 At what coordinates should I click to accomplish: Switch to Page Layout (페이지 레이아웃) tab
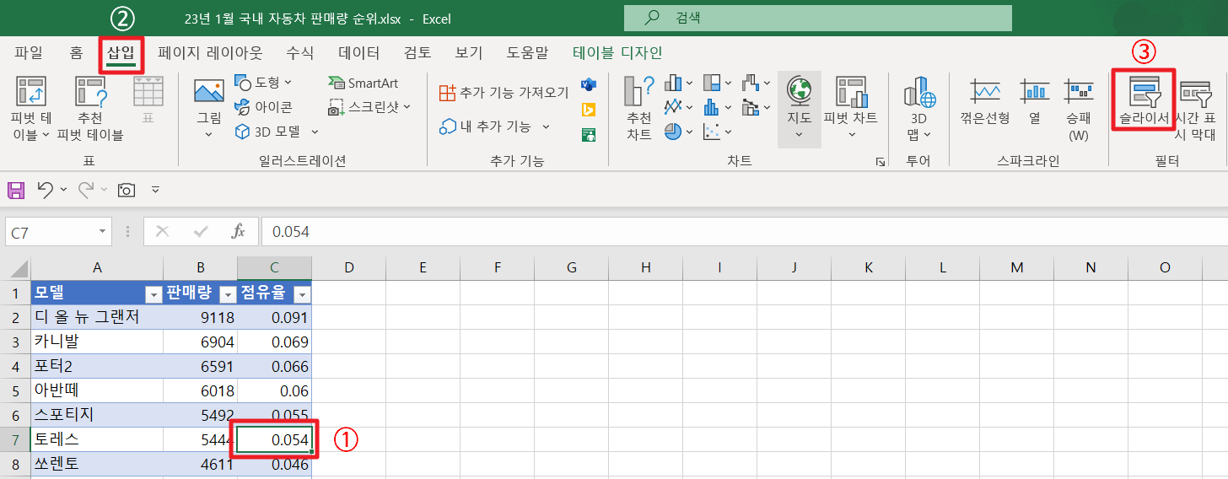210,53
